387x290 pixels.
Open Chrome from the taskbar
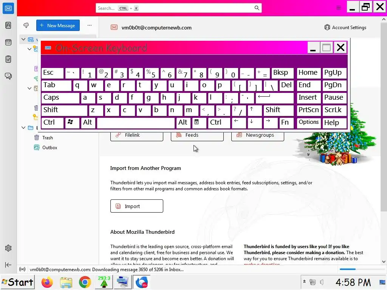point(85,282)
